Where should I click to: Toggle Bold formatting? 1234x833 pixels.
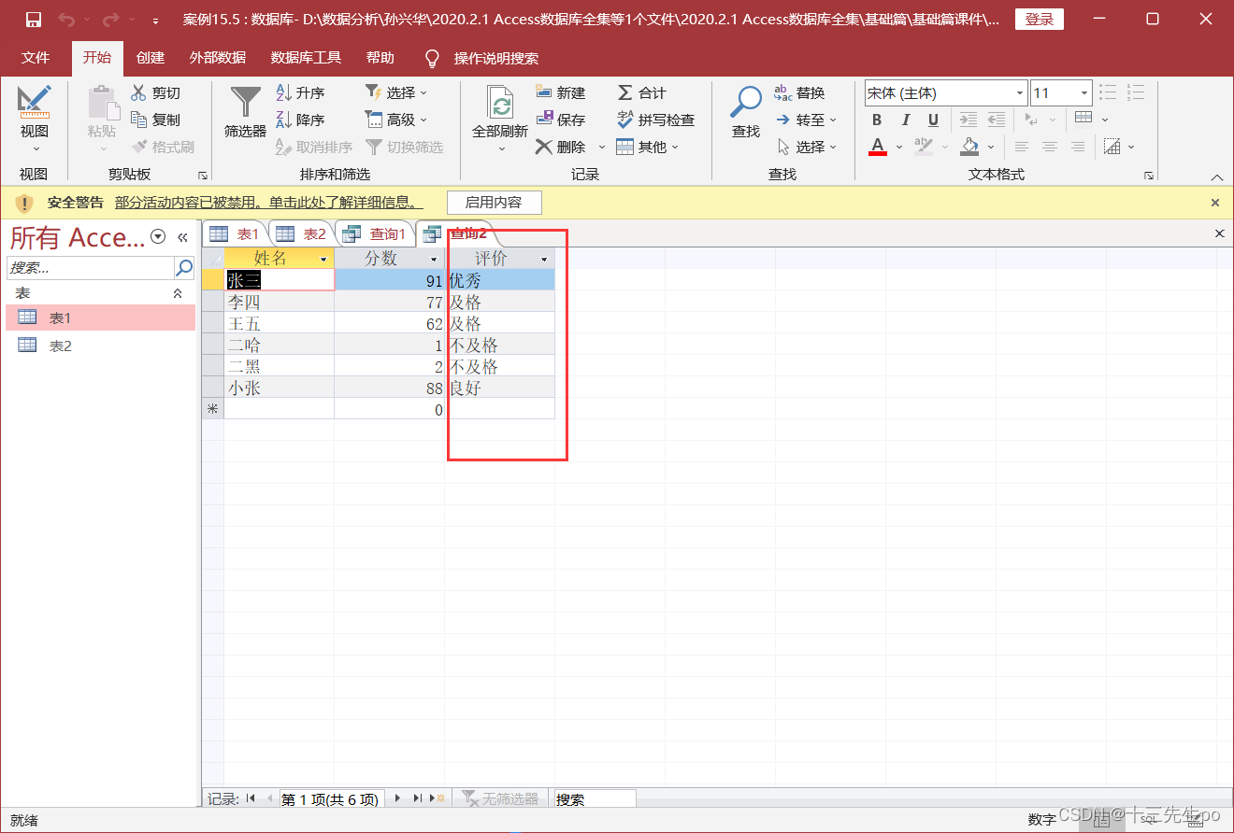pyautogui.click(x=877, y=120)
